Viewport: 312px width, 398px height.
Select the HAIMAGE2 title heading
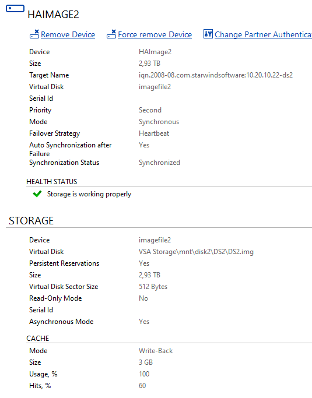53,15
